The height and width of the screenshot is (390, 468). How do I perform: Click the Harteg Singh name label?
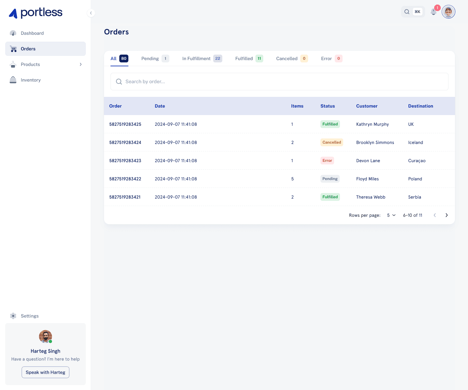[x=45, y=351]
